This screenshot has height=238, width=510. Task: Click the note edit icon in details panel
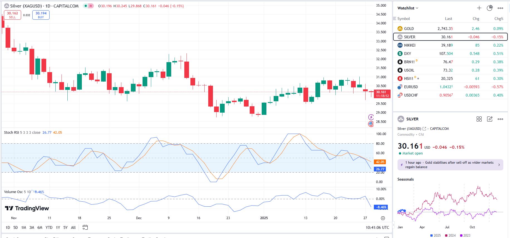click(x=490, y=119)
